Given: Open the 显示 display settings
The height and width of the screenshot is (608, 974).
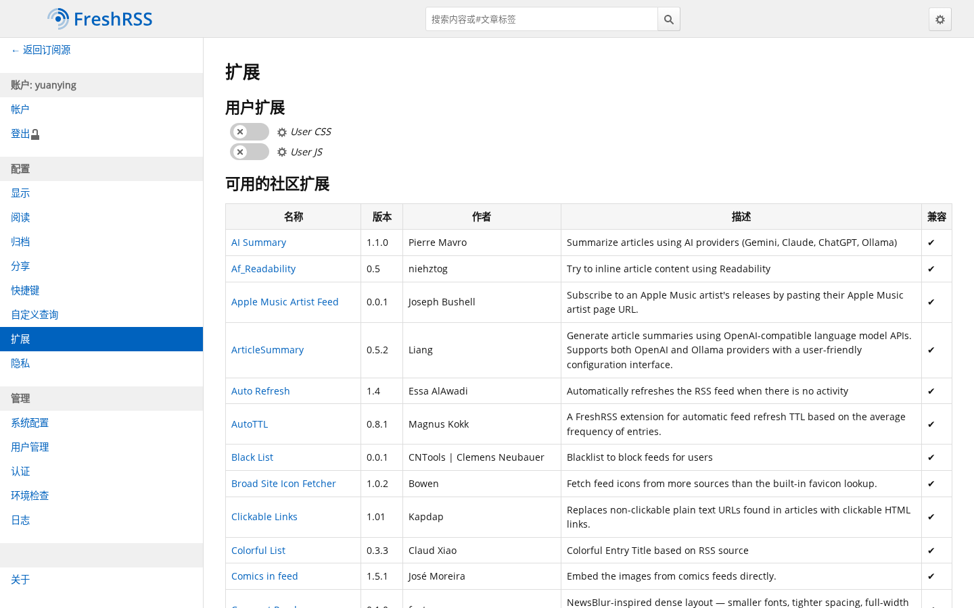Looking at the screenshot, I should click(101, 193).
